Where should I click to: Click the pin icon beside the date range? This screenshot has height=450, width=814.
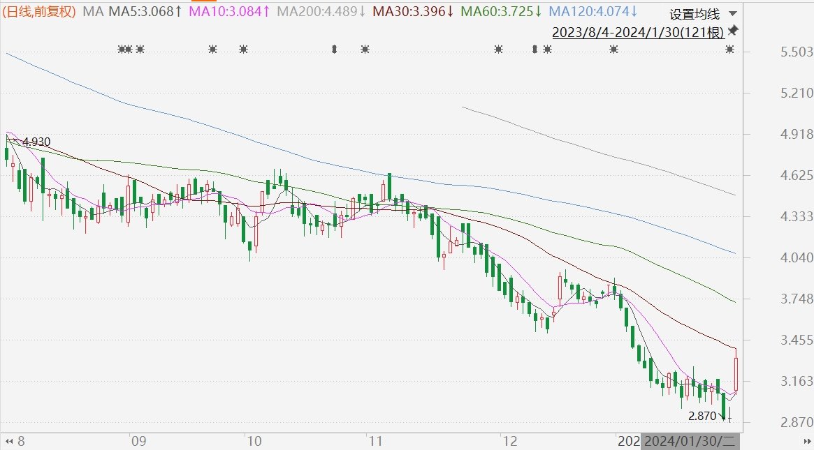tap(733, 31)
